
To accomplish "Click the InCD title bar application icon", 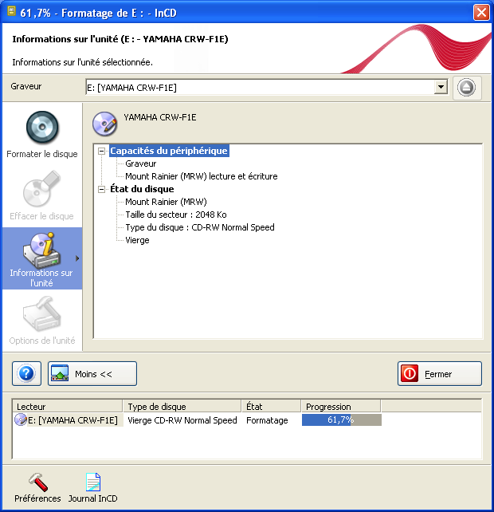I will pyautogui.click(x=11, y=11).
